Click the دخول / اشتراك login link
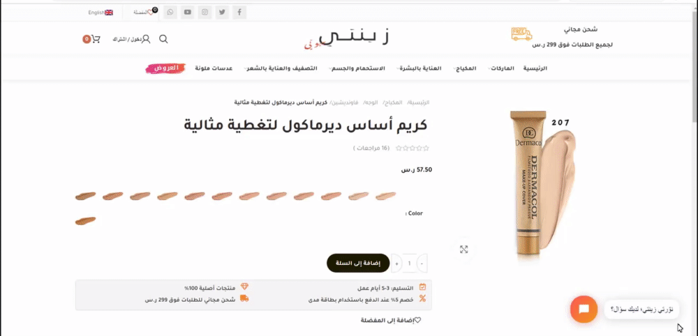The image size is (698, 336). (127, 40)
